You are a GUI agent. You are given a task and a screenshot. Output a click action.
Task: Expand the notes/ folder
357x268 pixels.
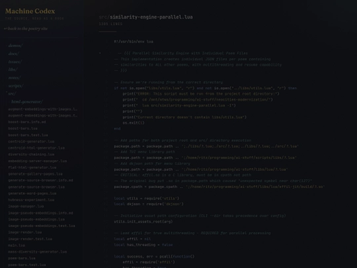pos(15,77)
